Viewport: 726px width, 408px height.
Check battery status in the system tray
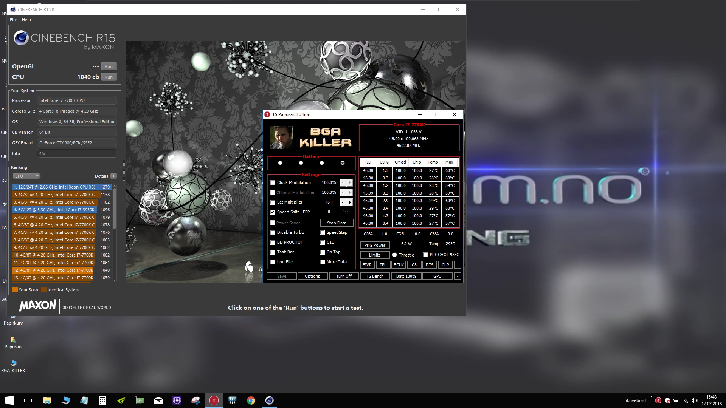tap(676, 400)
